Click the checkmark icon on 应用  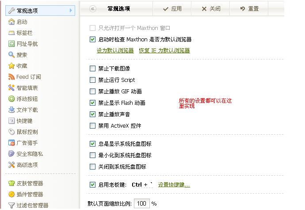point(165,9)
